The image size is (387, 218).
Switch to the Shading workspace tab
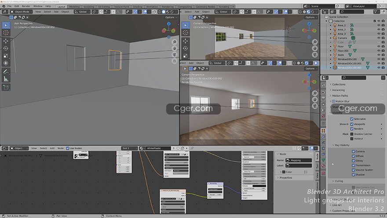[x=138, y=7]
